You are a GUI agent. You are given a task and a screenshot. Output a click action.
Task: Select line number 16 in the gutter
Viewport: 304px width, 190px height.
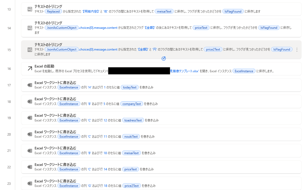(9, 69)
